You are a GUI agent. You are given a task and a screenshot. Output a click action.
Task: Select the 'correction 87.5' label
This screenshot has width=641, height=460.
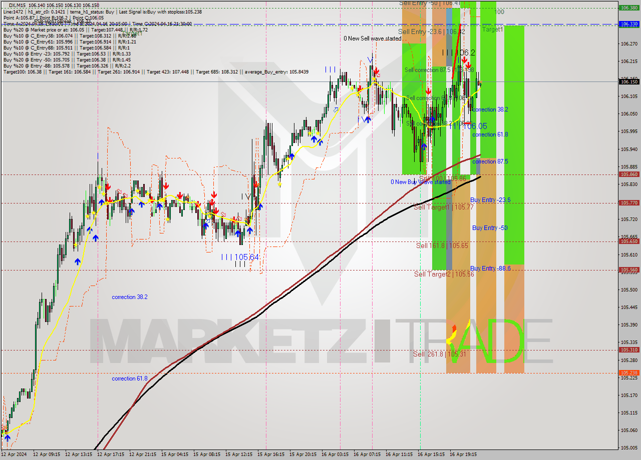(490, 161)
